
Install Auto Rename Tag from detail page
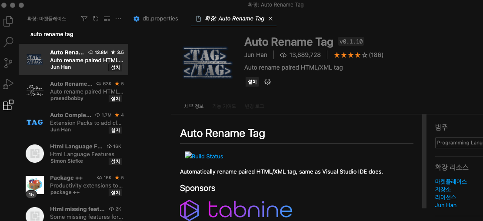[252, 82]
